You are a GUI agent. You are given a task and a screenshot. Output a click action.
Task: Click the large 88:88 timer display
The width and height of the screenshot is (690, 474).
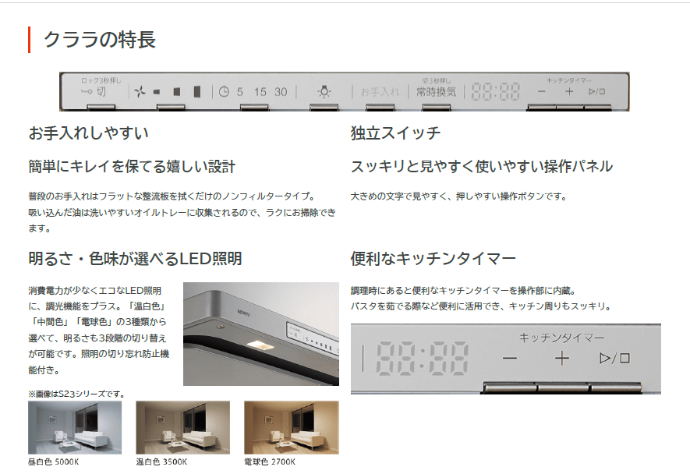(x=422, y=359)
